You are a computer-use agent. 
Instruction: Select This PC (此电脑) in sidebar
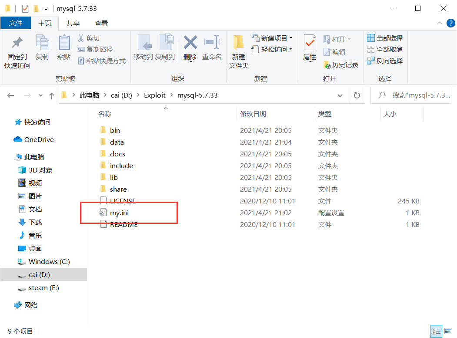click(29, 157)
